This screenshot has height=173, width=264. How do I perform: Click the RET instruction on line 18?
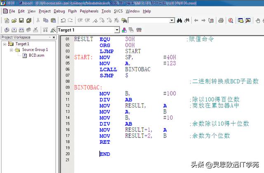point(105,142)
